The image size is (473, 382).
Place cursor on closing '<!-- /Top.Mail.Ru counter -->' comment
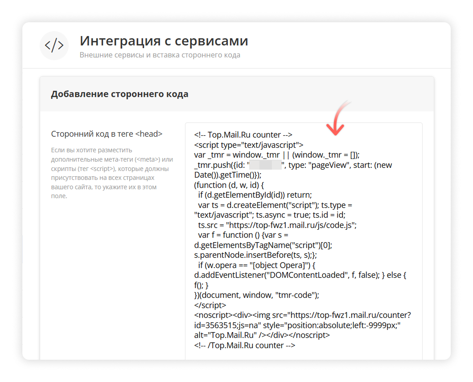(245, 345)
